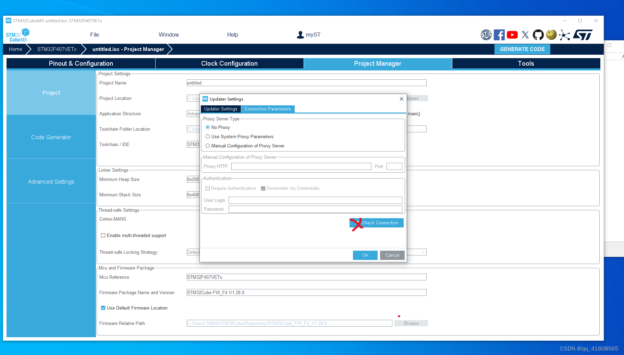Click the ST community network star icon
This screenshot has height=355, width=624.
pyautogui.click(x=564, y=35)
